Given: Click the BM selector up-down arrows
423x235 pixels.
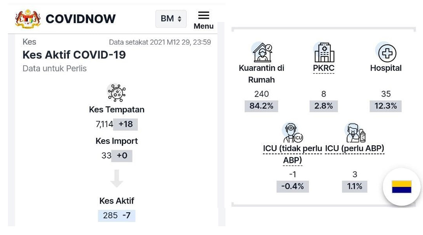Looking at the screenshot, I should (x=179, y=19).
